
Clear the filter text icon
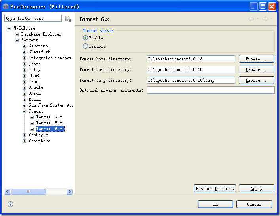tap(68, 19)
